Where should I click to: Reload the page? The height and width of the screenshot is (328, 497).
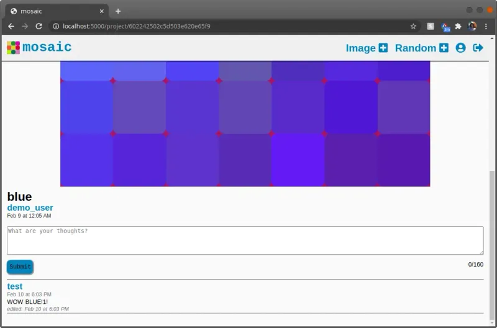39,27
